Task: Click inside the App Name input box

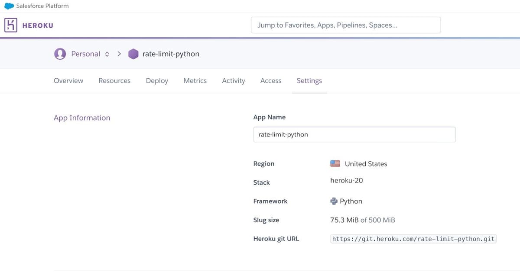Action: click(x=354, y=134)
